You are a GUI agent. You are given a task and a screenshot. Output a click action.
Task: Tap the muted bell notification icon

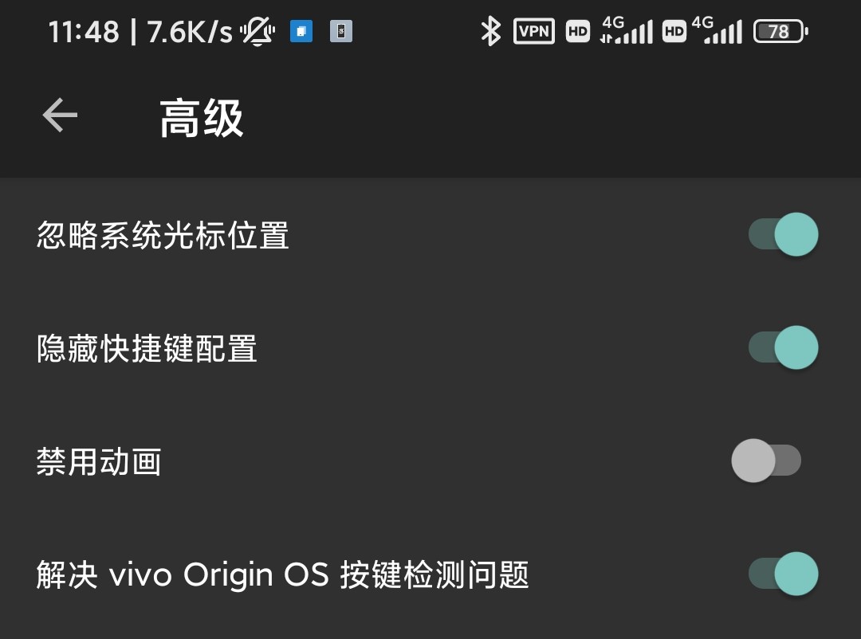258,31
